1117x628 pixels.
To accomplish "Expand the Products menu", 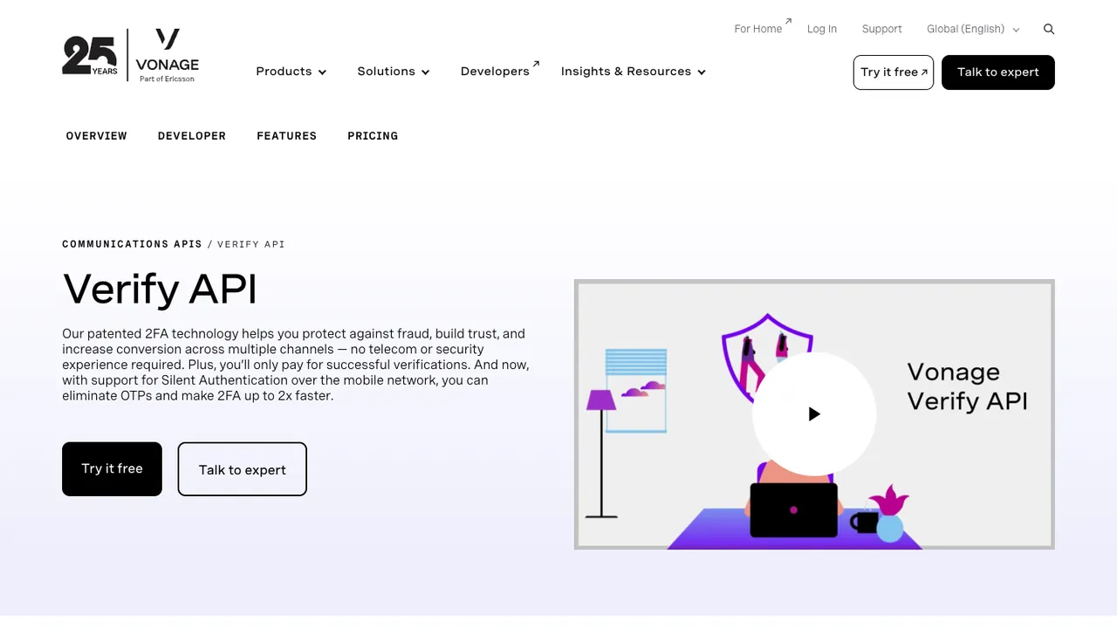I will (x=291, y=72).
